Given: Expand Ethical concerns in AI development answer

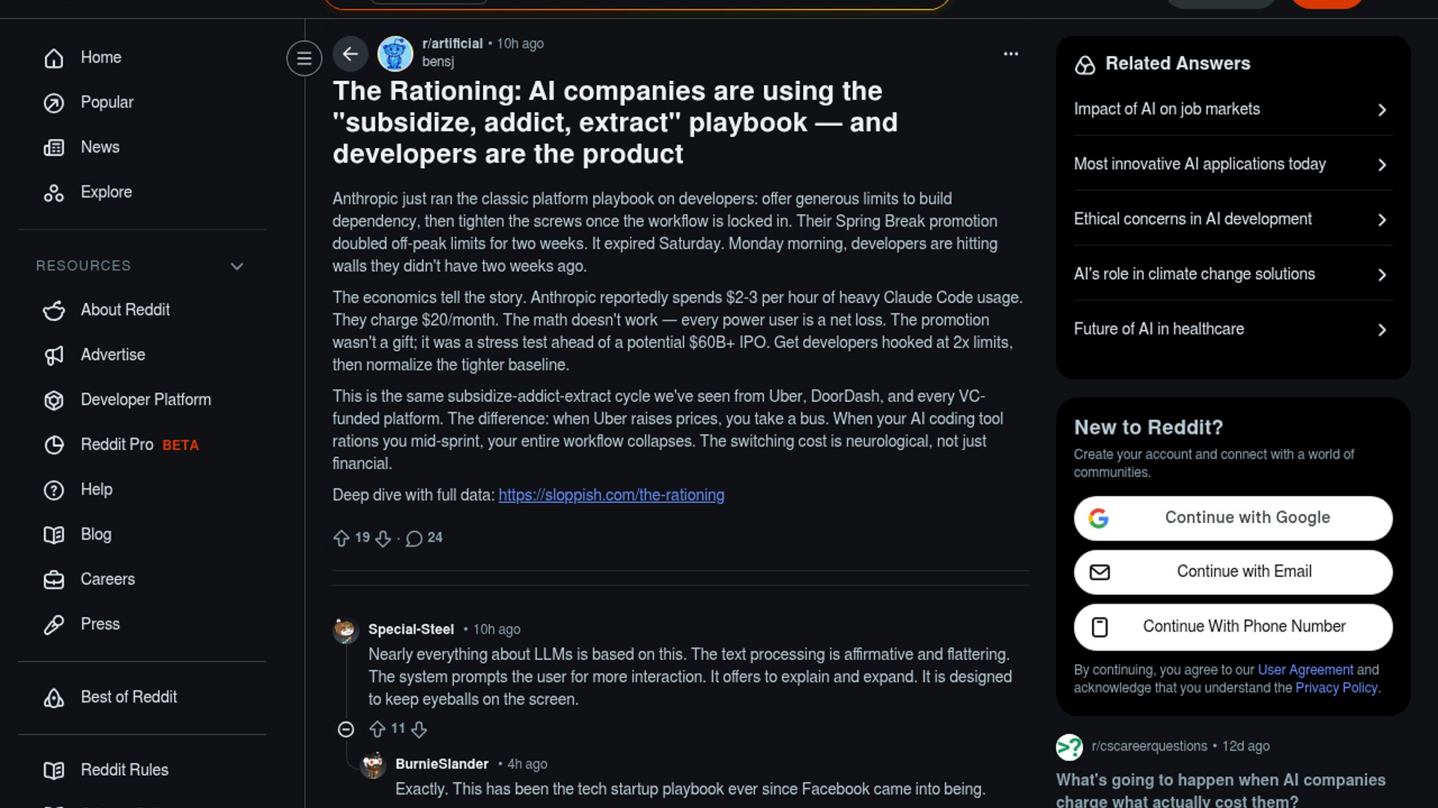Looking at the screenshot, I should pos(1232,219).
